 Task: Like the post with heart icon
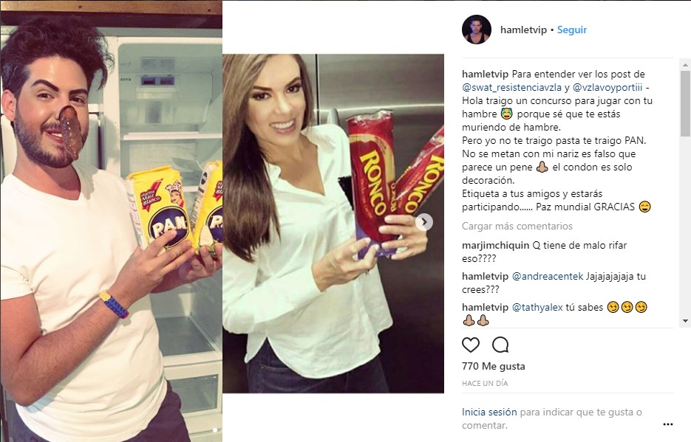click(471, 345)
